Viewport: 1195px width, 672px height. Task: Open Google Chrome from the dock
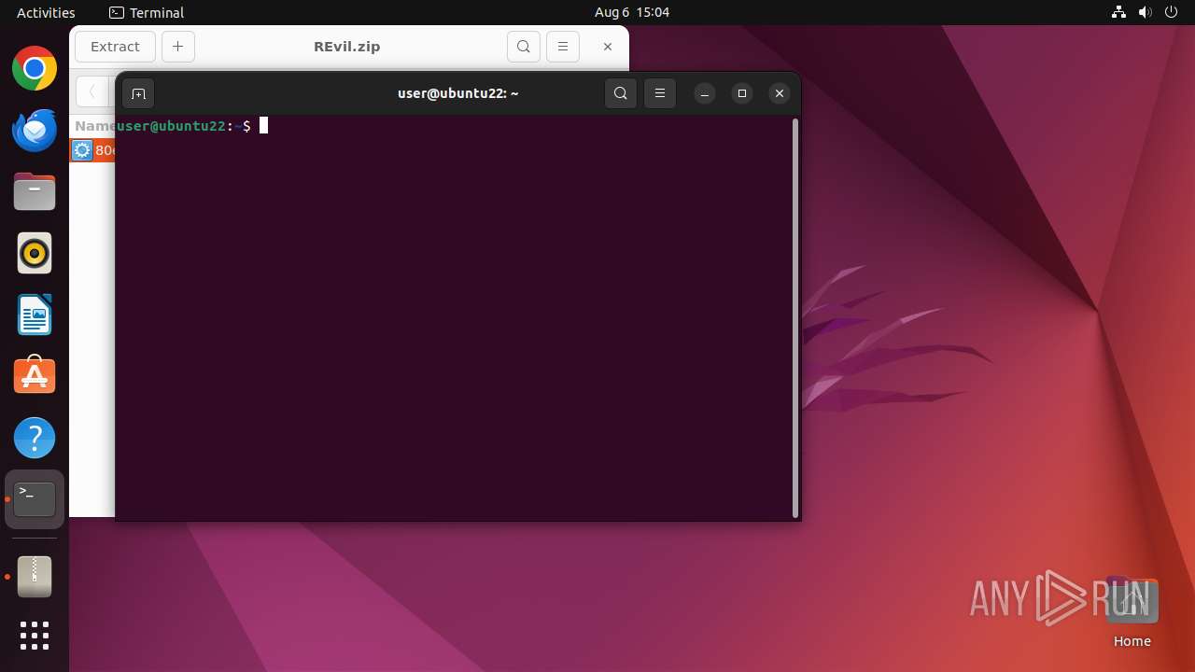35,69
